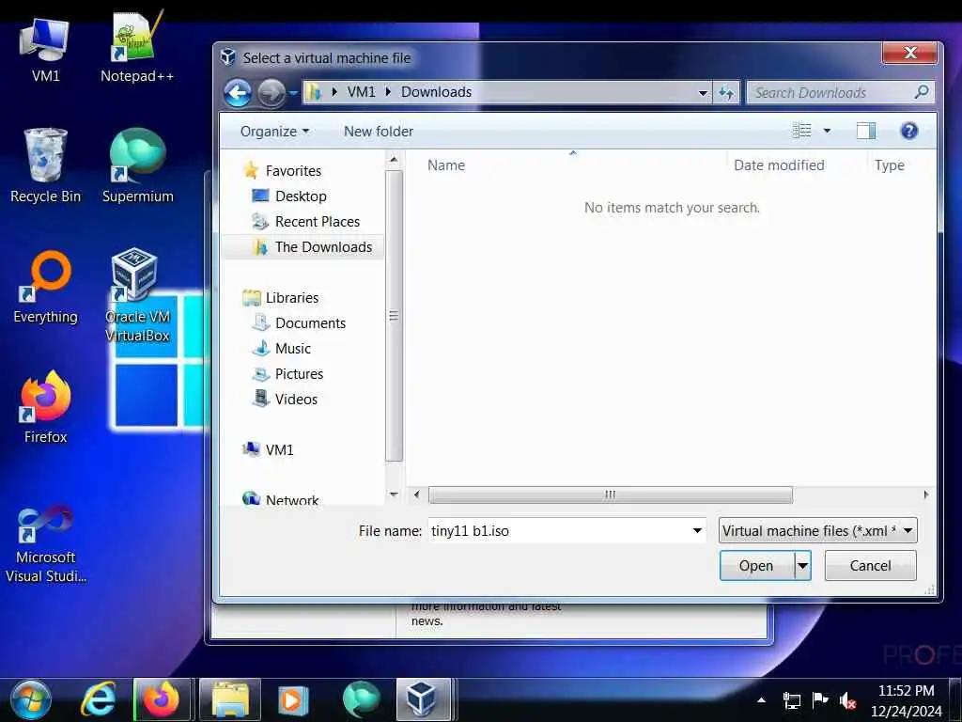Image resolution: width=962 pixels, height=722 pixels.
Task: Click the Forward arrow in file dialog
Action: (271, 93)
